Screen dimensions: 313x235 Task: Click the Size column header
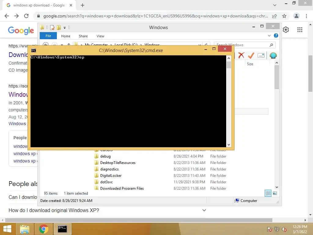click(250, 64)
